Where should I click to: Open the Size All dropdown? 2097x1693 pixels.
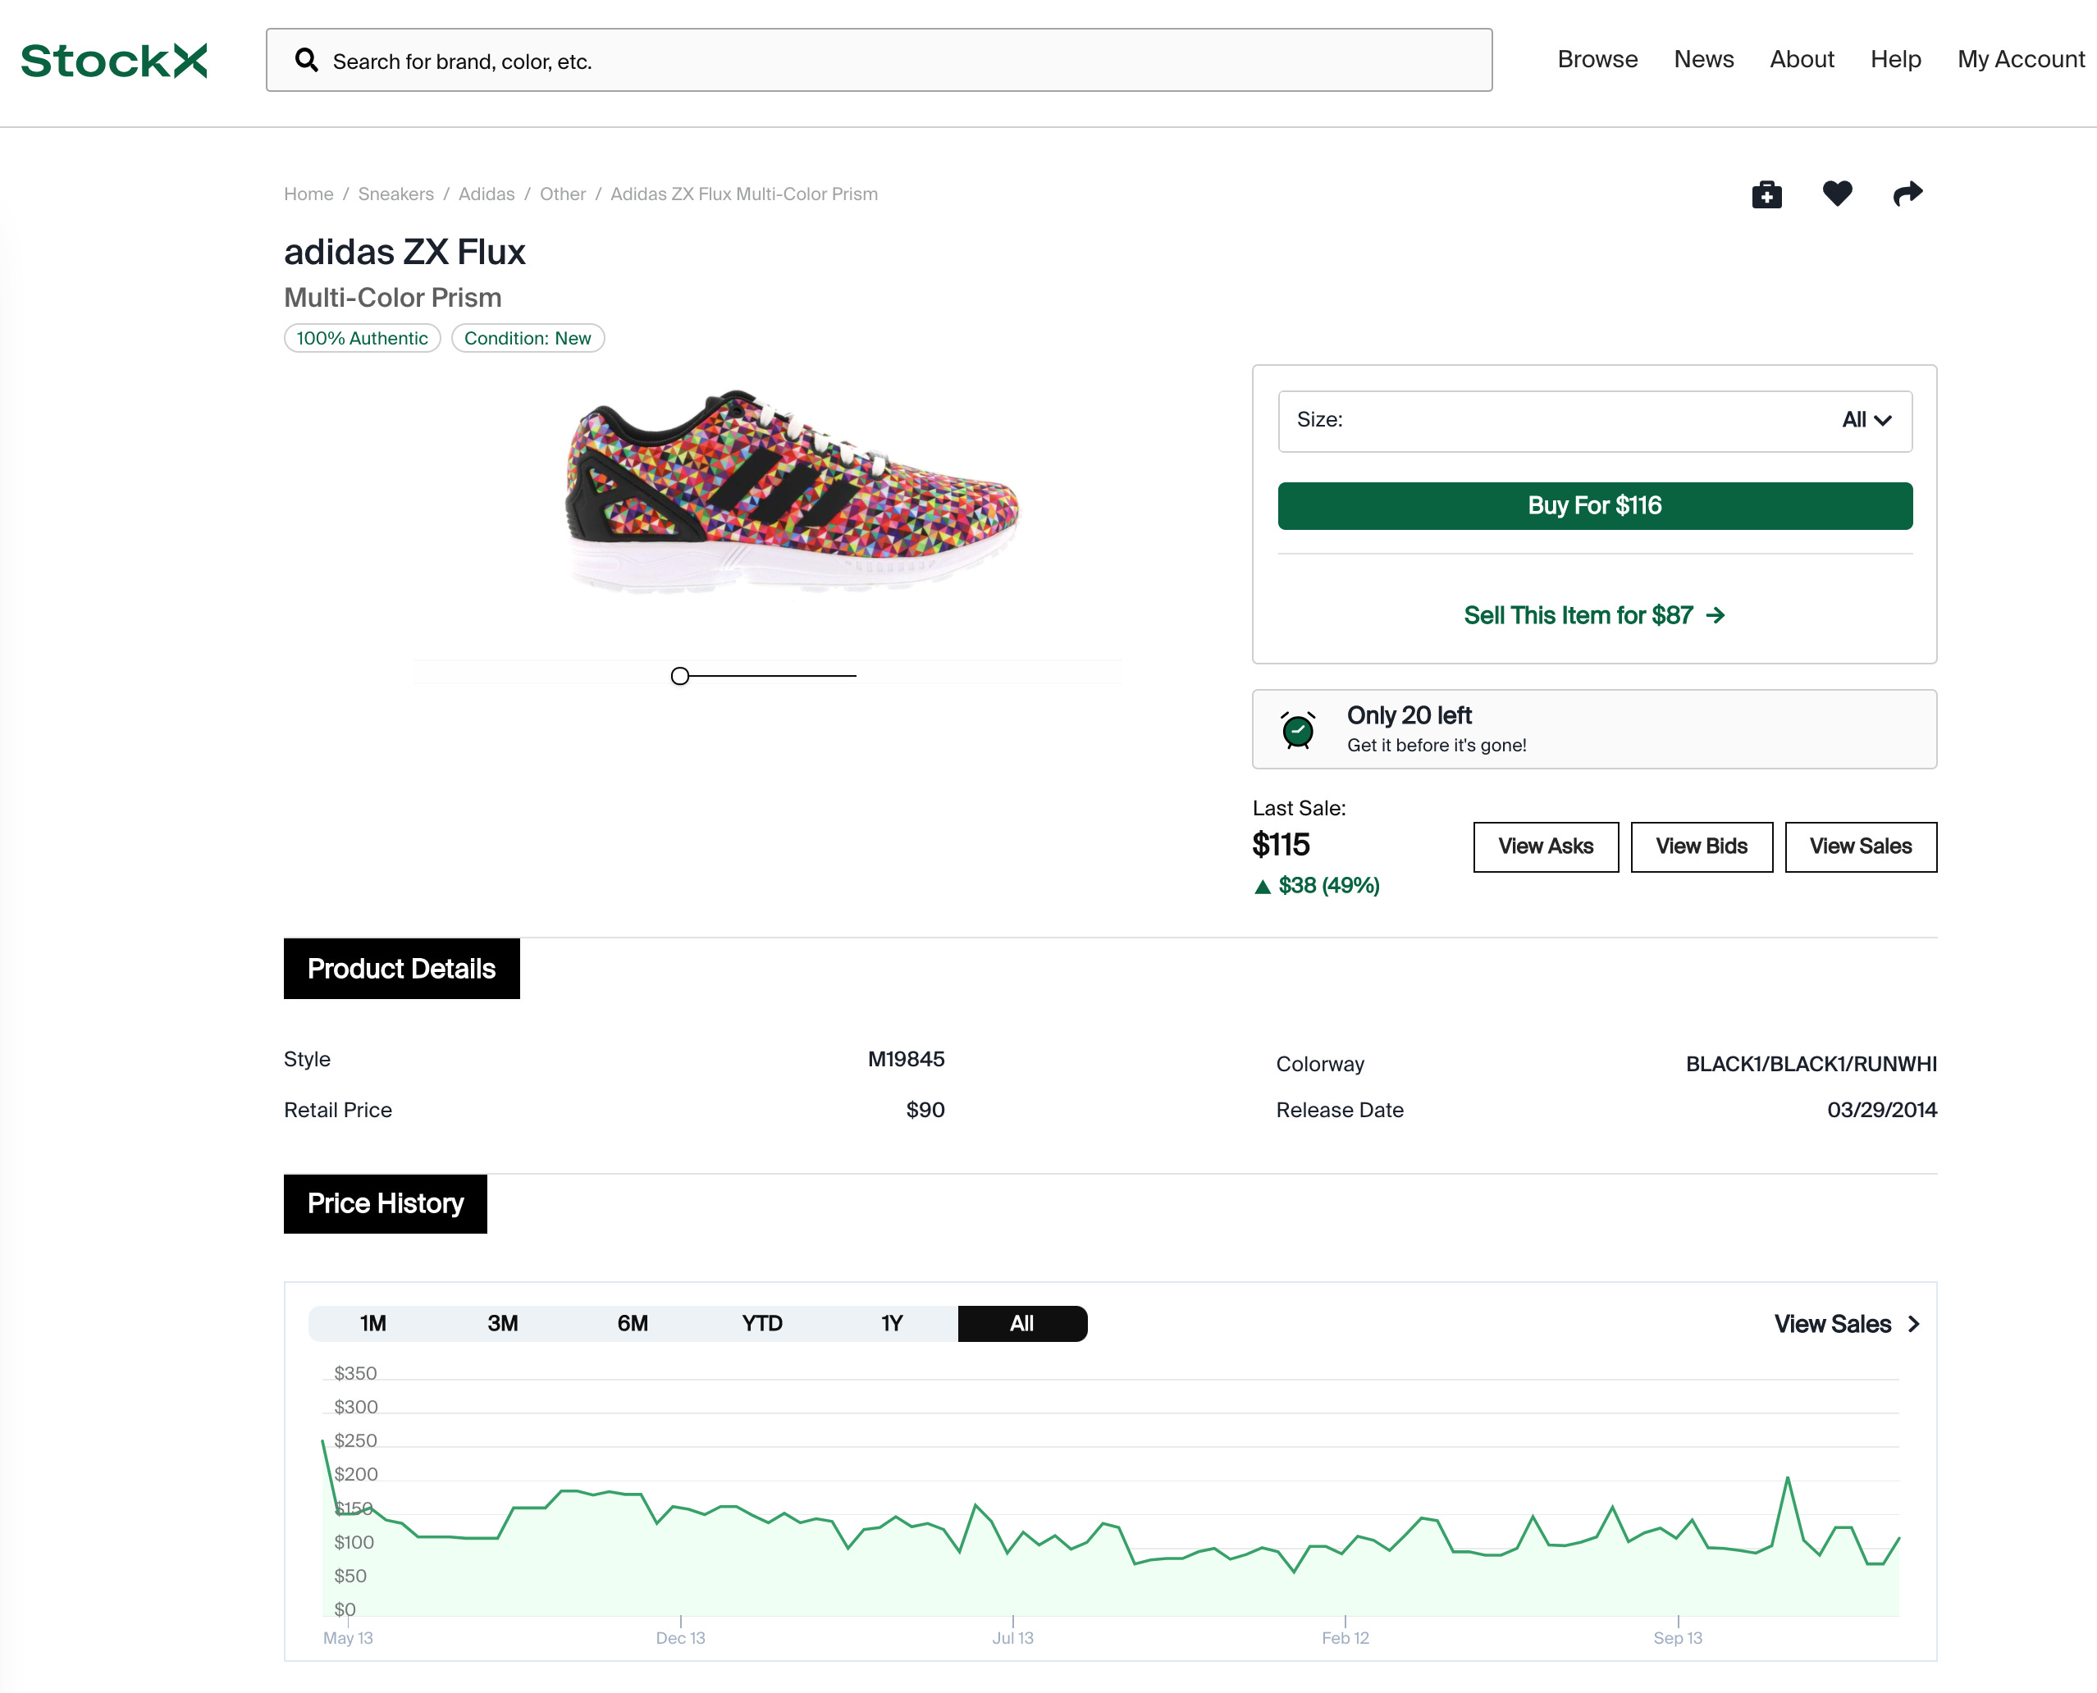click(x=1595, y=420)
